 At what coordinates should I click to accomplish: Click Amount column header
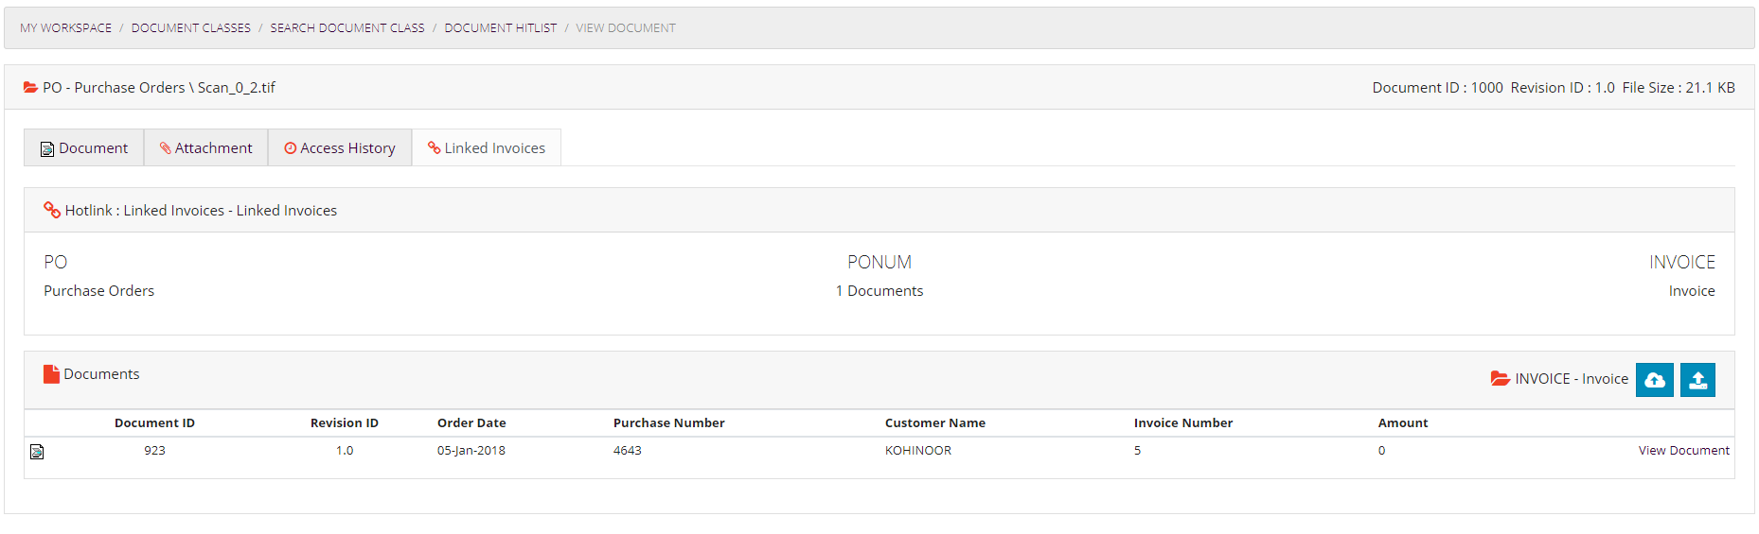[1403, 423]
